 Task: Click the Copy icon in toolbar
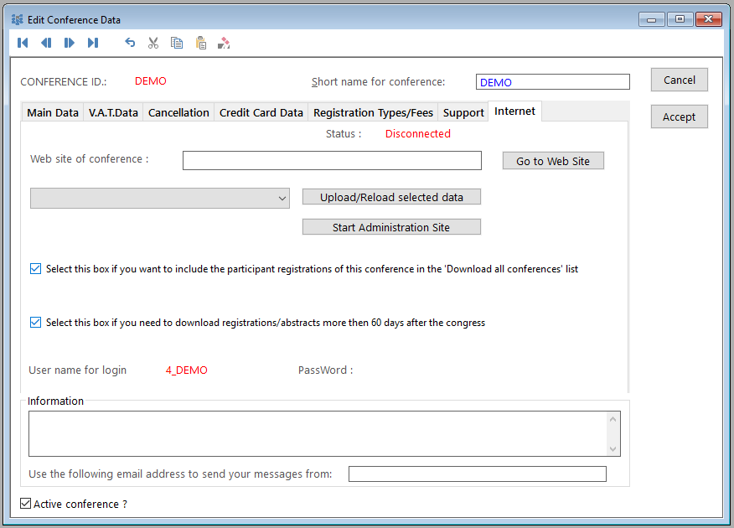(177, 43)
